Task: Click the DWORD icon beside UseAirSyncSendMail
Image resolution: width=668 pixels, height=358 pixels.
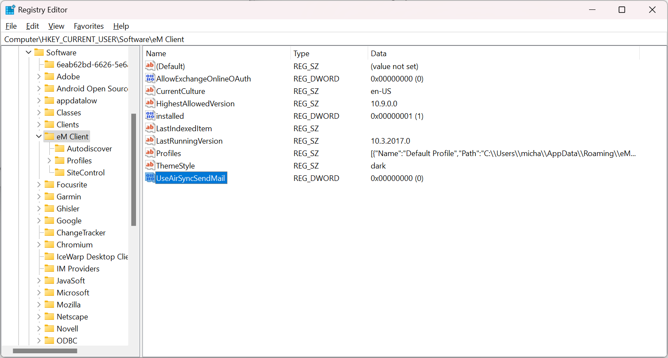Action: (x=150, y=177)
